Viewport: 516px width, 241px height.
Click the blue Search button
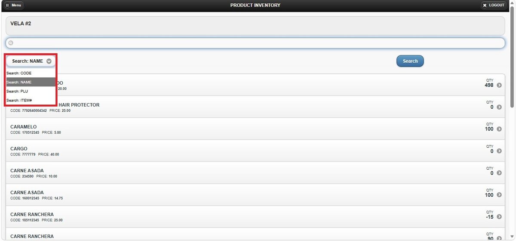click(x=410, y=61)
